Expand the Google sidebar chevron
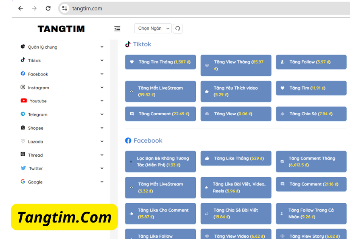The width and height of the screenshot is (362, 241). 102,182
